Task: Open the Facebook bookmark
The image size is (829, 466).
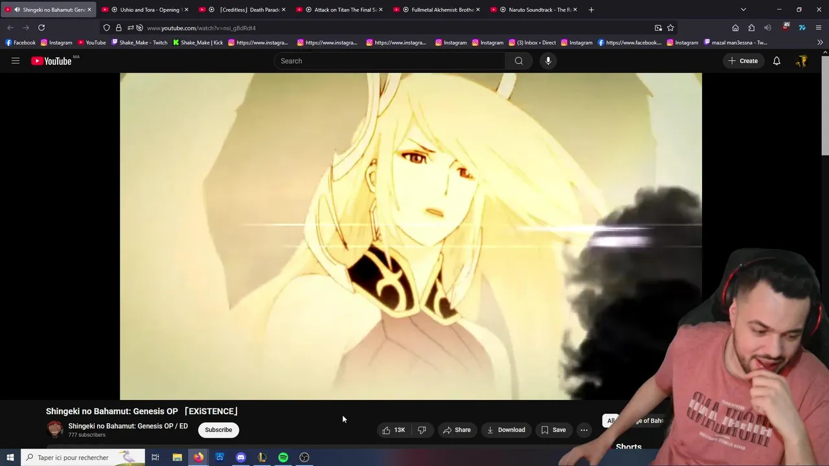Action: pos(20,43)
